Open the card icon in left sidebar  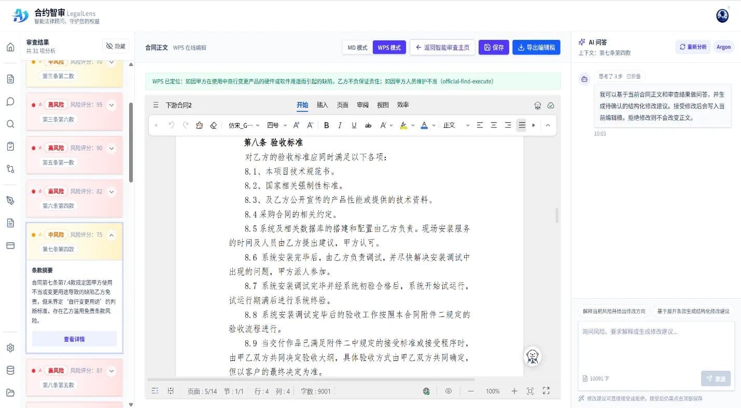click(10, 245)
